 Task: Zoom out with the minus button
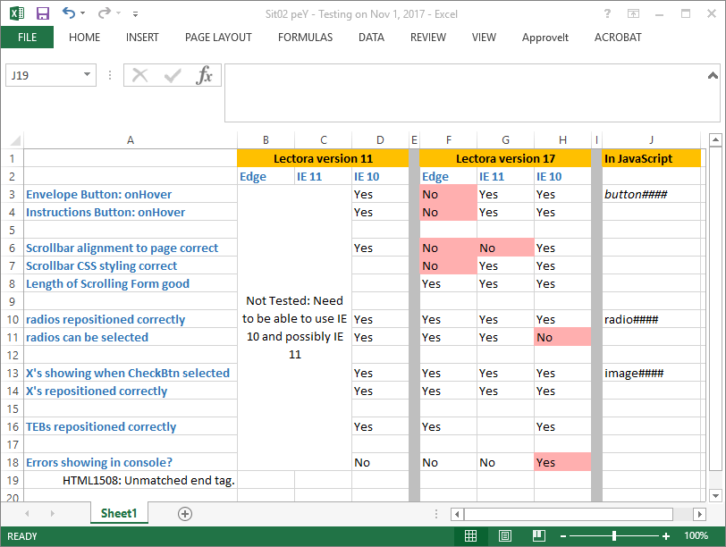pyautogui.click(x=563, y=536)
